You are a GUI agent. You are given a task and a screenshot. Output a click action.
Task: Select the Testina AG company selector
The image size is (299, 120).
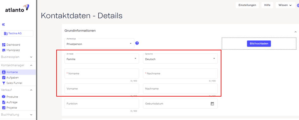pyautogui.click(x=17, y=33)
